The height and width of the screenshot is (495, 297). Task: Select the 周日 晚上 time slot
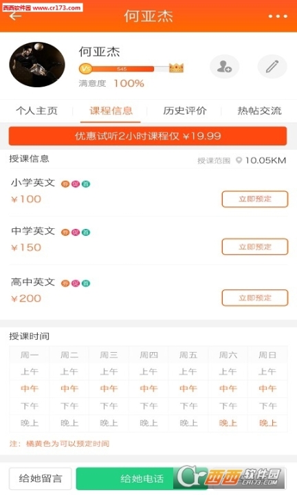click(267, 423)
